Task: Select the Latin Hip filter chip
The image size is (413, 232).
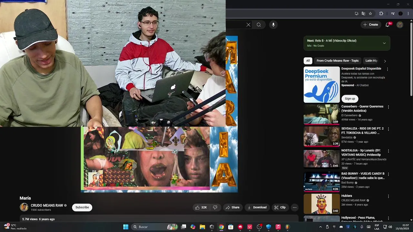Action: pos(371,61)
